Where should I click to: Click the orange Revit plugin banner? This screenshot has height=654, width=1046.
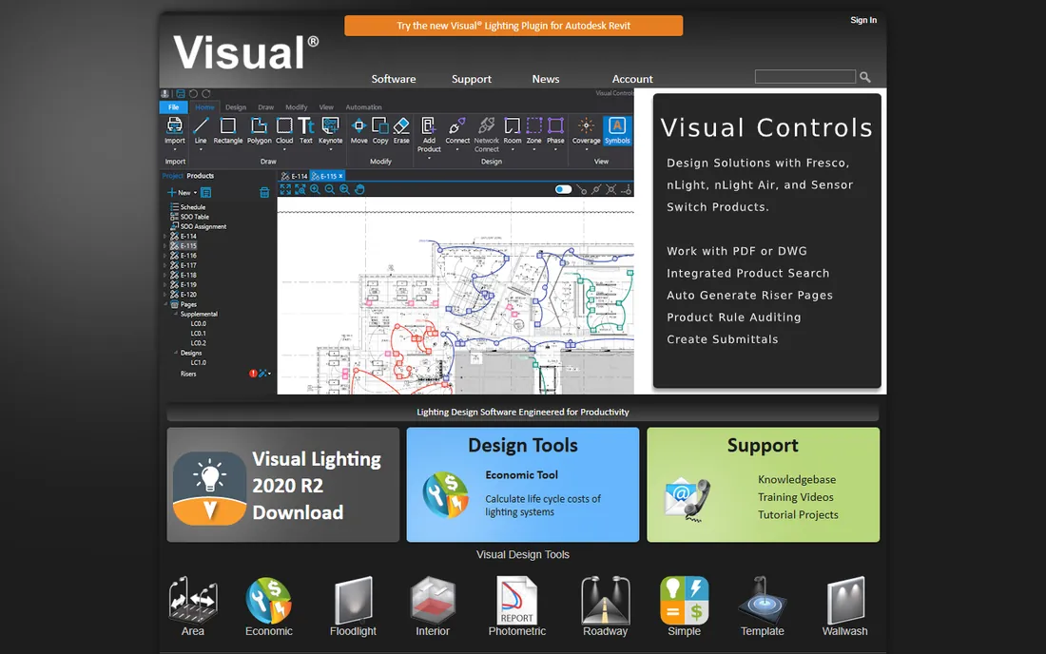[513, 26]
